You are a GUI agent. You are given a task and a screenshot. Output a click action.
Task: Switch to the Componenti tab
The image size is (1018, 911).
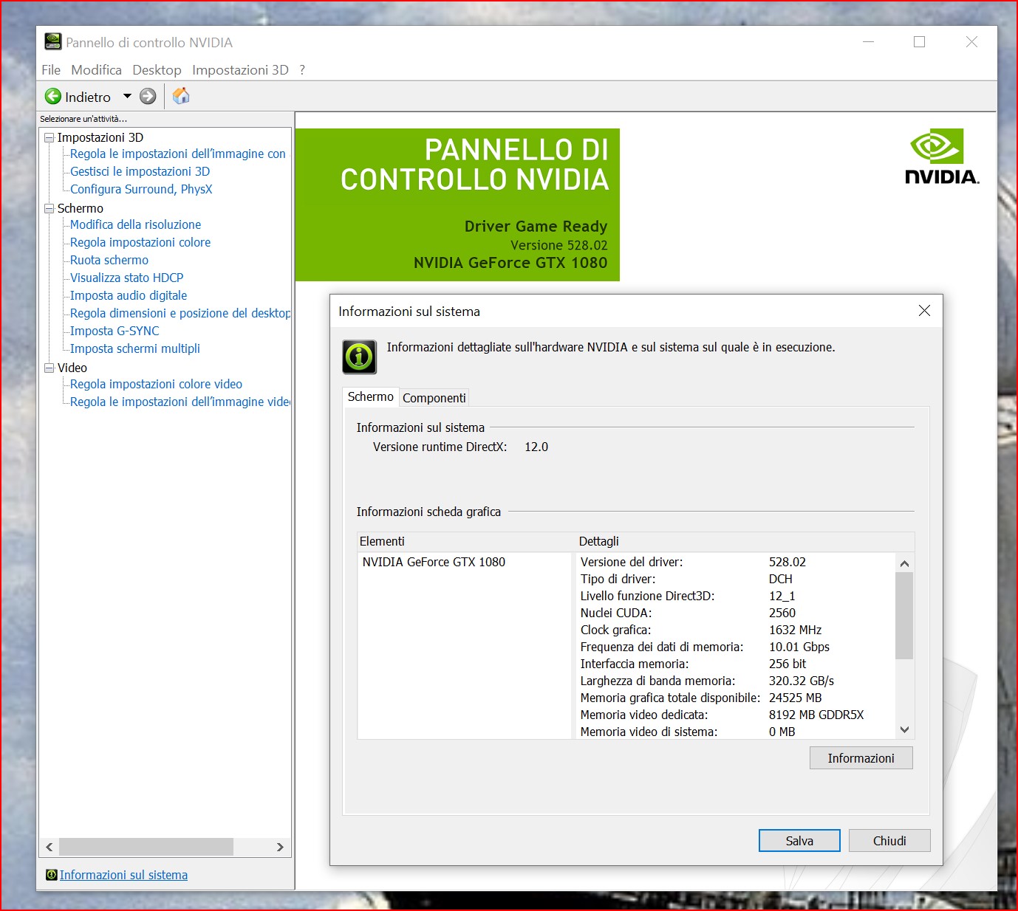(x=434, y=398)
